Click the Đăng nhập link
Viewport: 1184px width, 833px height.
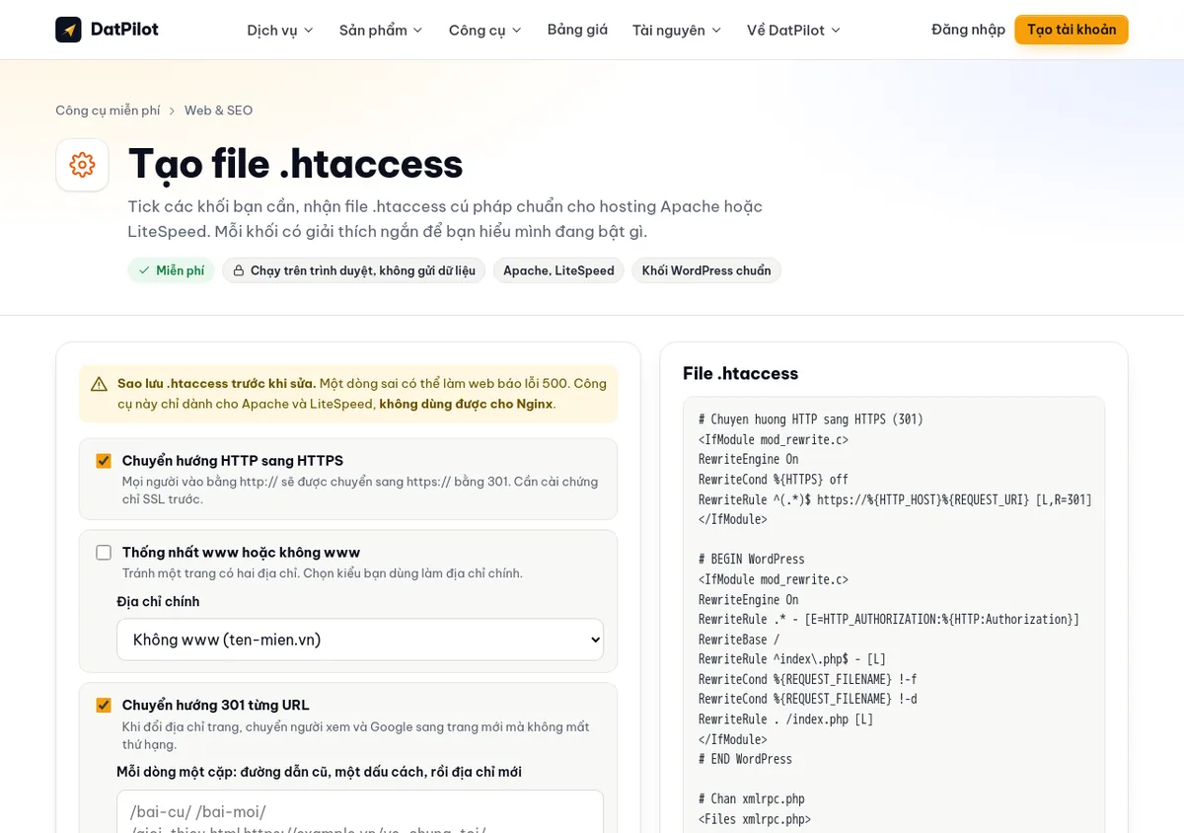968,30
